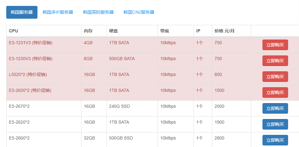Click the 内存 column header
The width and height of the screenshot is (299, 147).
88,31
